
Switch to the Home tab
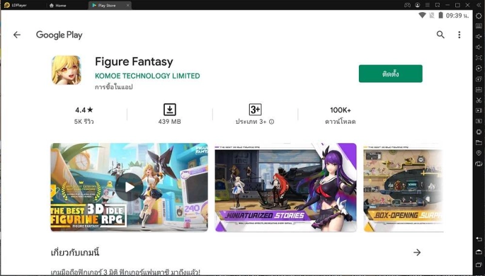(58, 5)
